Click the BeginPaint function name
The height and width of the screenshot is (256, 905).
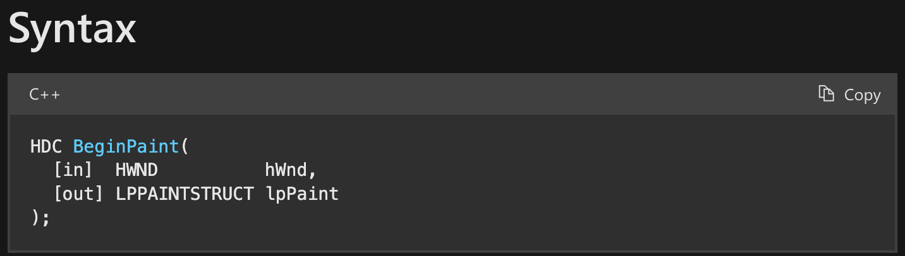(x=126, y=146)
